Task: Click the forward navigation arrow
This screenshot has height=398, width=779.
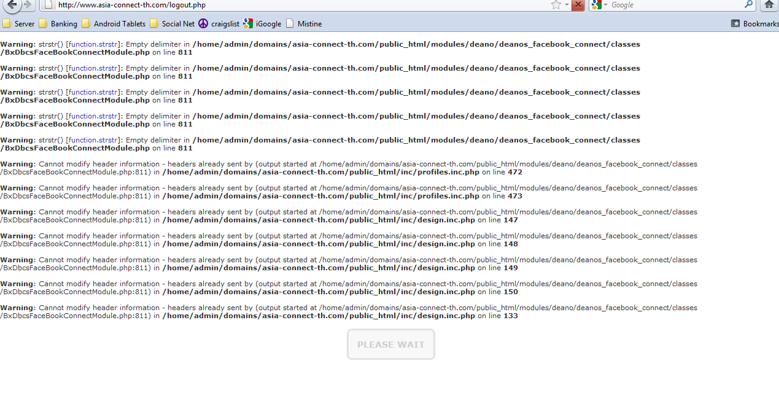Action: [x=27, y=4]
